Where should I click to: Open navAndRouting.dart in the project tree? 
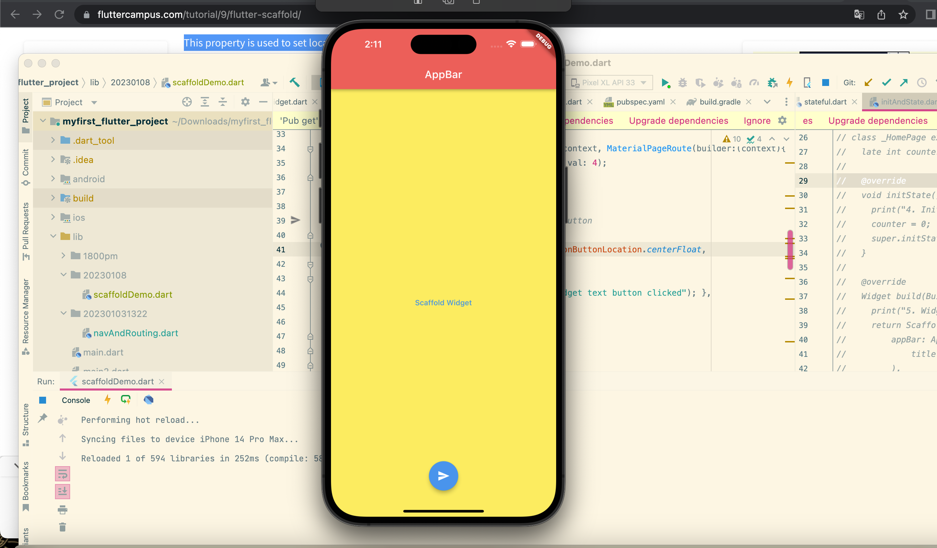(x=135, y=333)
